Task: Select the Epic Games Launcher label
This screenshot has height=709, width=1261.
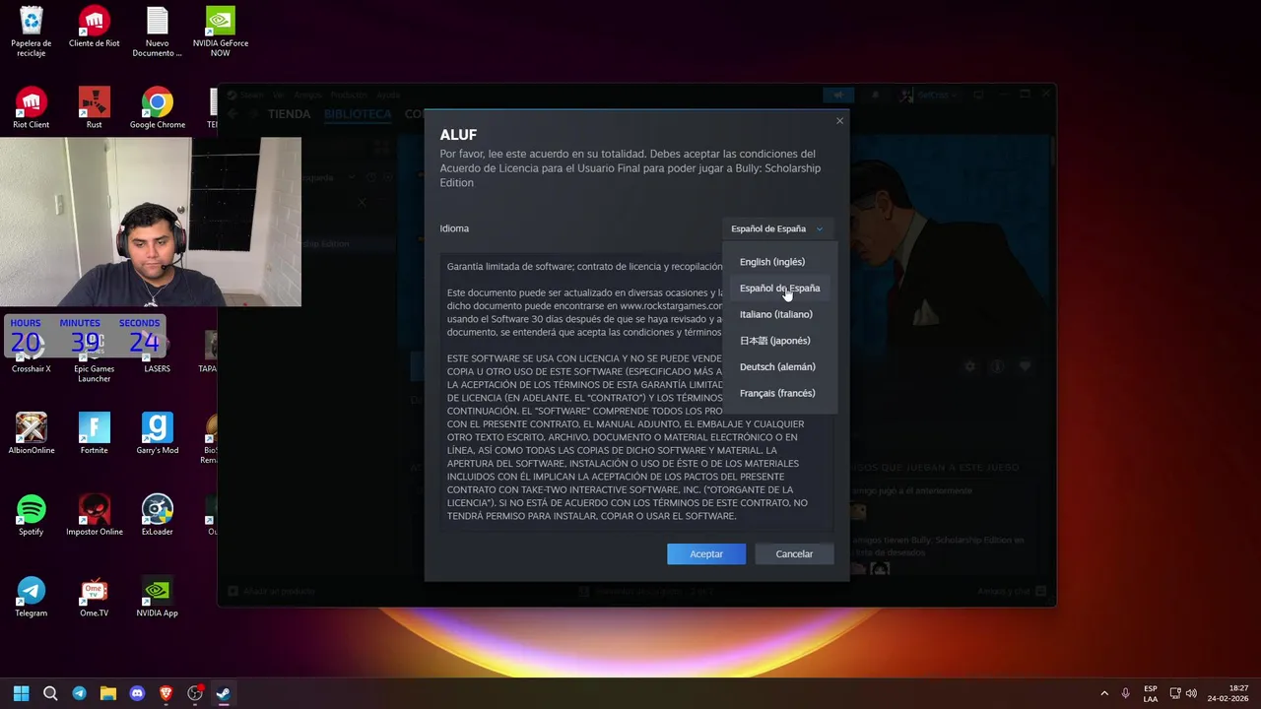Action: point(95,373)
